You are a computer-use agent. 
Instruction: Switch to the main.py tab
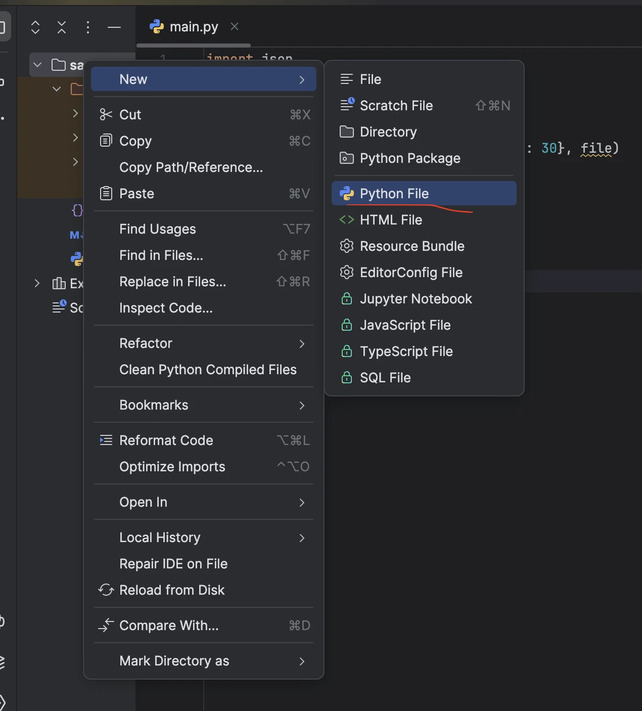pos(193,27)
